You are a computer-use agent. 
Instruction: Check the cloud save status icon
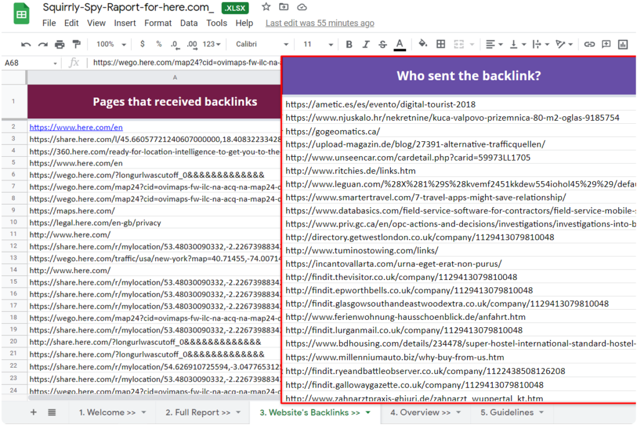coord(302,7)
